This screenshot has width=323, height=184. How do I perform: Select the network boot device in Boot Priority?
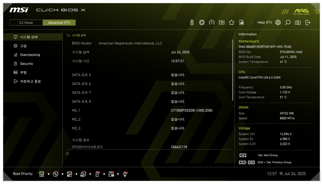(125, 174)
